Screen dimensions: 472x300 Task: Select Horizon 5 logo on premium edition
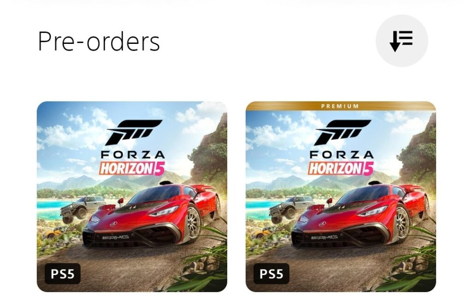[x=341, y=168]
